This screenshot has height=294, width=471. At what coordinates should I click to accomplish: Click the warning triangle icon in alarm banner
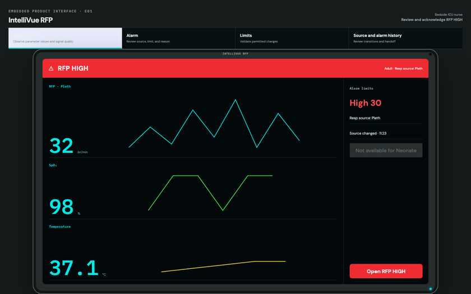pyautogui.click(x=51, y=68)
